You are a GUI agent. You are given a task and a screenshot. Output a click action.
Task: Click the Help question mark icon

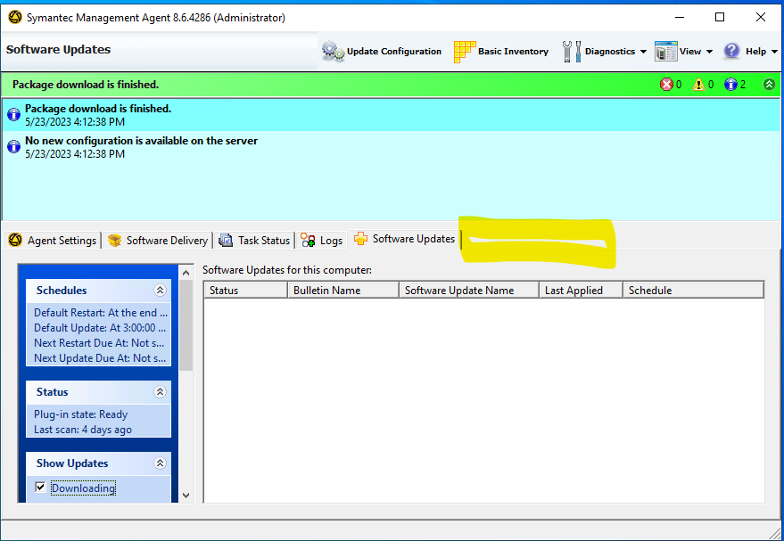coord(731,52)
